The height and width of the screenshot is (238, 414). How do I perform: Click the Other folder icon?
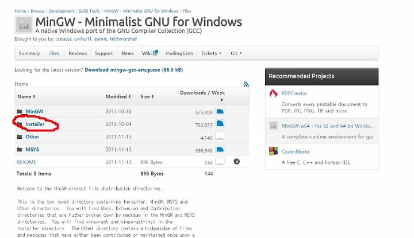point(20,136)
